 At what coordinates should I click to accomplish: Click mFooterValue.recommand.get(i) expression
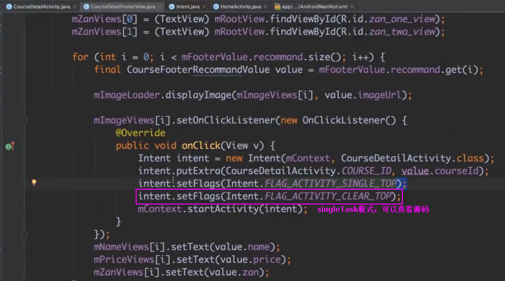(x=398, y=70)
